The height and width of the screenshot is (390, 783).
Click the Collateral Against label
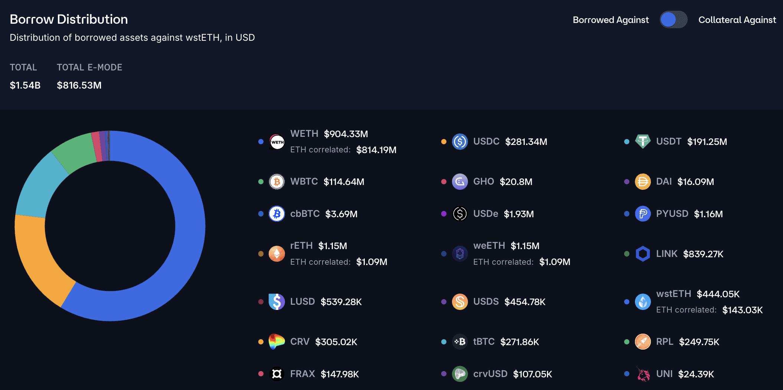pyautogui.click(x=737, y=20)
